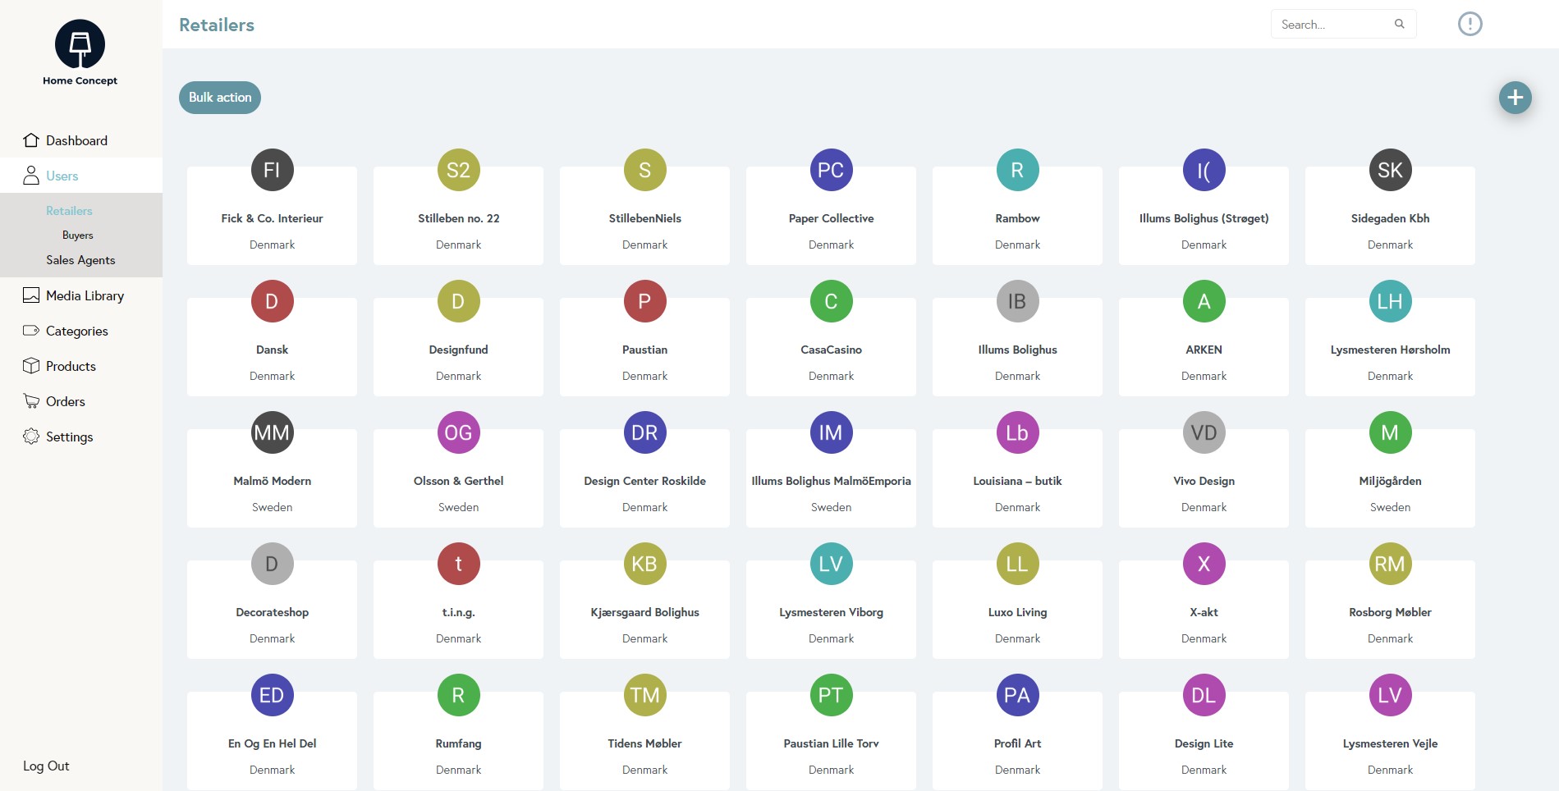Viewport: 1559px width, 791px height.
Task: Open the Miljögården retailer card
Action: [x=1390, y=478]
